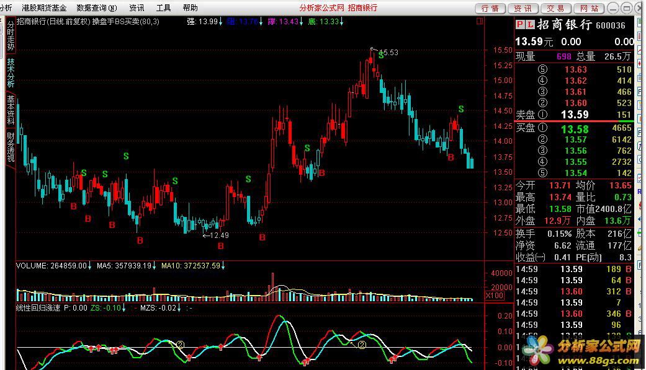Open the 工具 menu

164,8
